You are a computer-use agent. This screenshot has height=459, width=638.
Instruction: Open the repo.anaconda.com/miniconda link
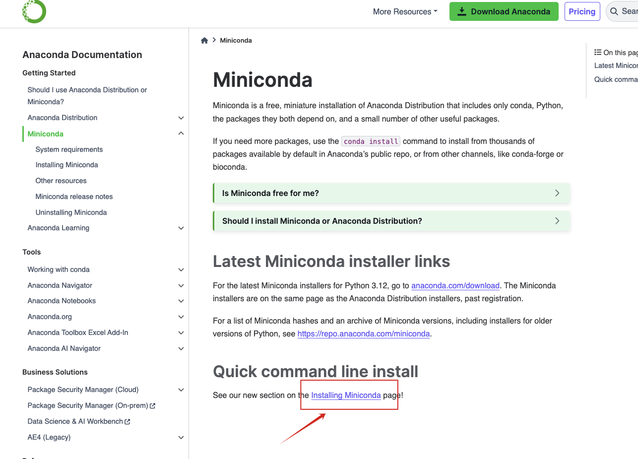tap(364, 333)
